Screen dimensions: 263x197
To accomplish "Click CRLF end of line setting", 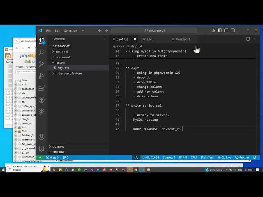I will 194,158.
